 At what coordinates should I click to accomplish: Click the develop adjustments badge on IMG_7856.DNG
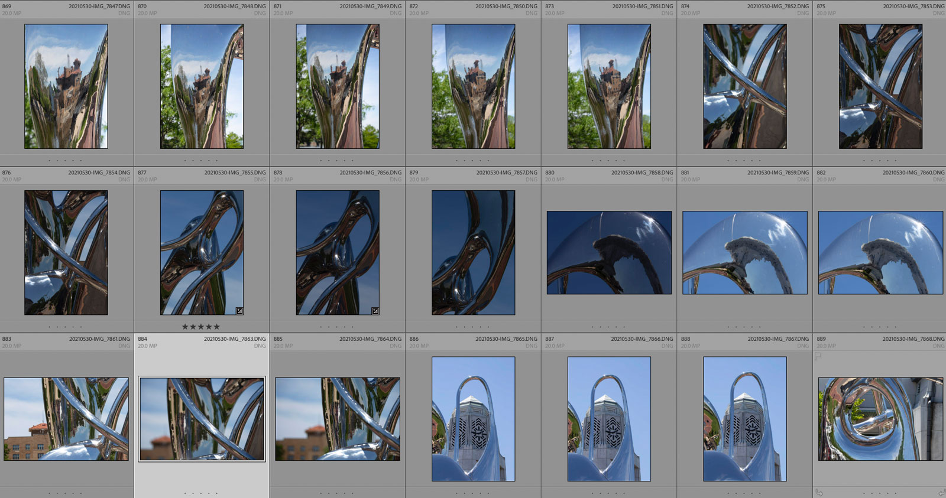375,311
